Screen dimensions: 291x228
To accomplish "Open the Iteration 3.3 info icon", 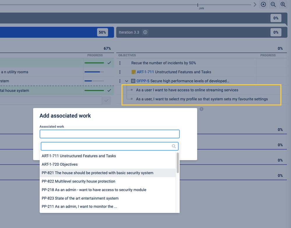I will tap(145, 32).
